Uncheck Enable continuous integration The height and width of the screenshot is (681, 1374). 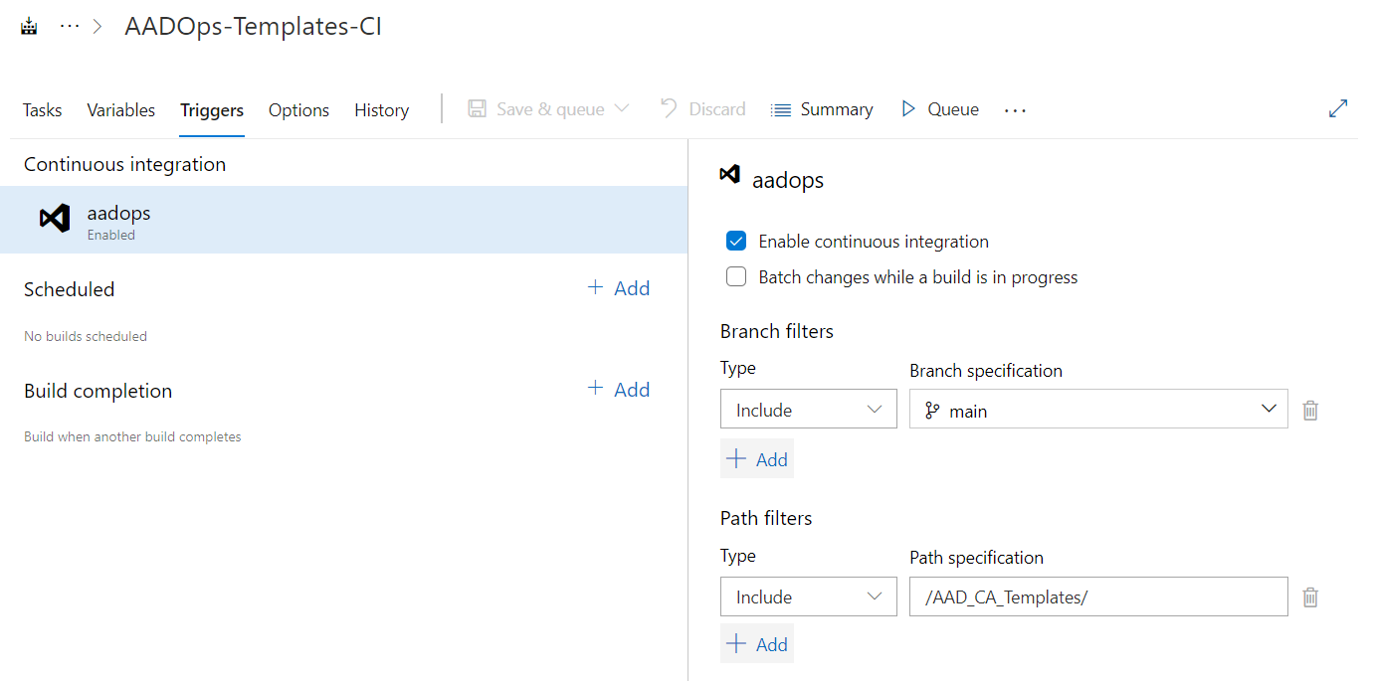click(x=736, y=242)
